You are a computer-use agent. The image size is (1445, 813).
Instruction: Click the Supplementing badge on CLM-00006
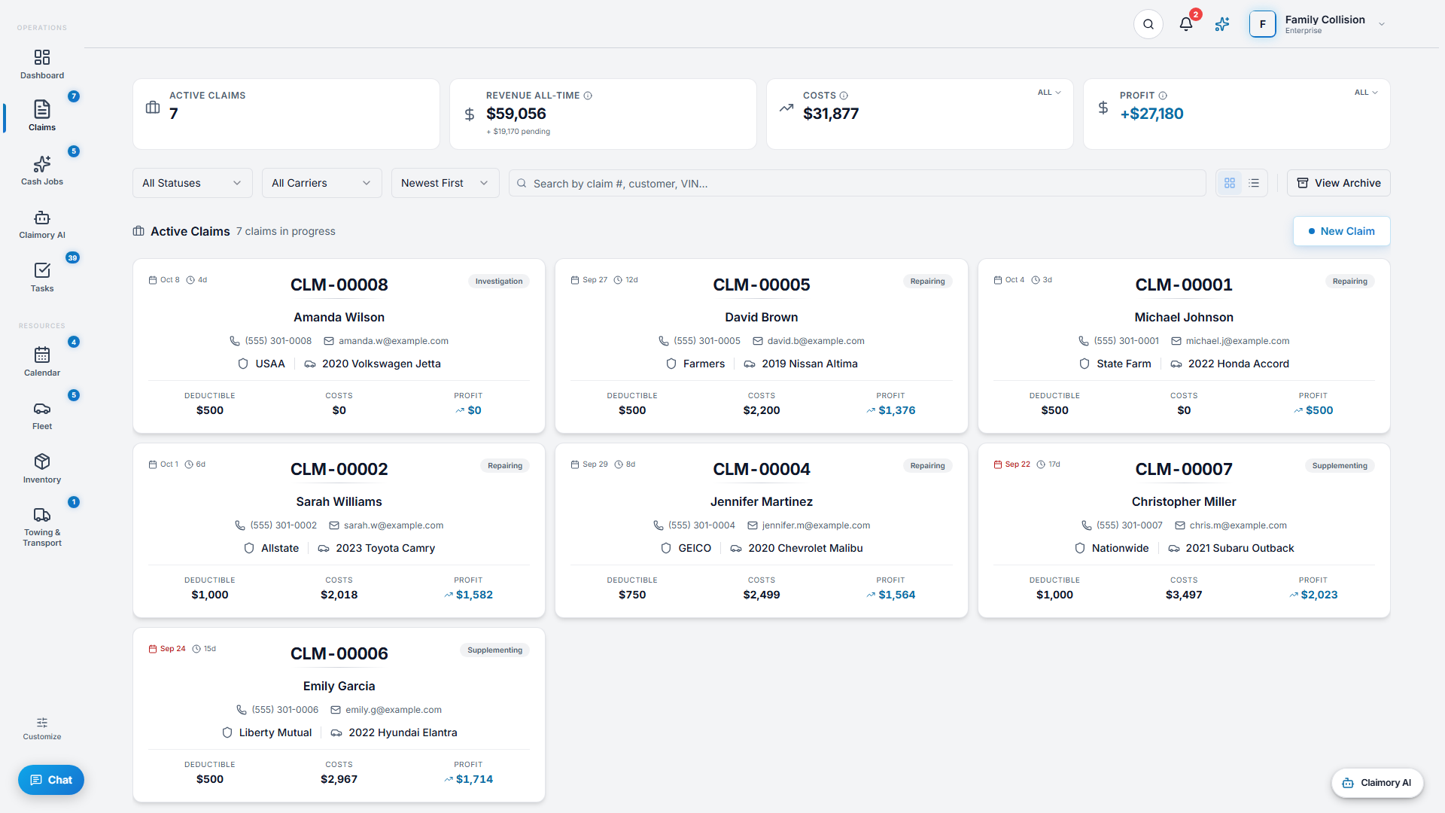pyautogui.click(x=494, y=650)
